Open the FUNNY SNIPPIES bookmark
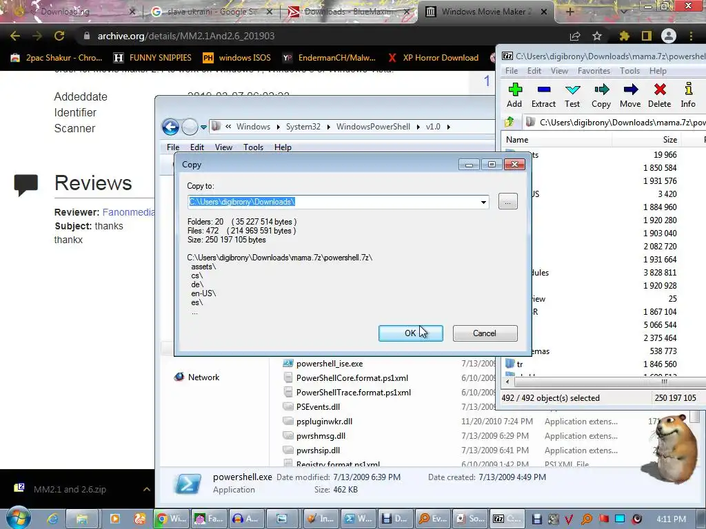706x529 pixels. pos(152,58)
